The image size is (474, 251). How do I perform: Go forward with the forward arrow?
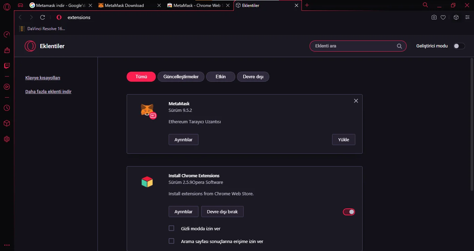(31, 17)
